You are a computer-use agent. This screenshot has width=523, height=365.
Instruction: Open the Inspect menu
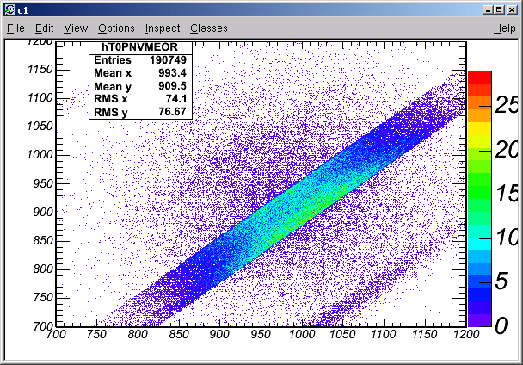(163, 28)
